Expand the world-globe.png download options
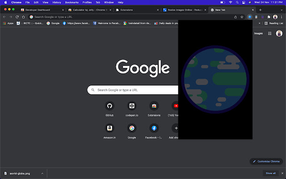This screenshot has height=179, width=286. (x=42, y=174)
